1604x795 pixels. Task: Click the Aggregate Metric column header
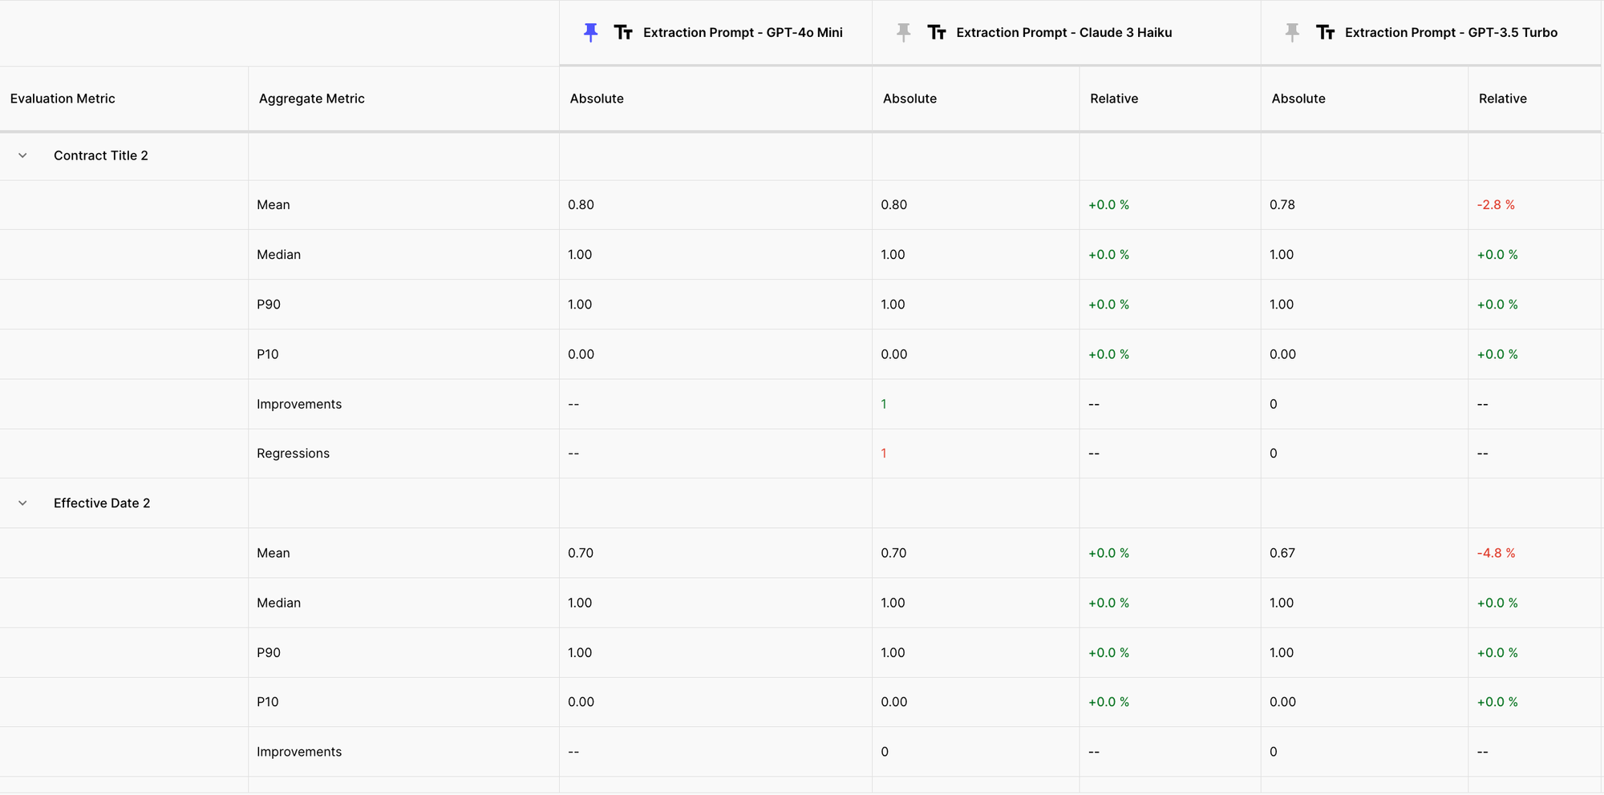coord(312,99)
